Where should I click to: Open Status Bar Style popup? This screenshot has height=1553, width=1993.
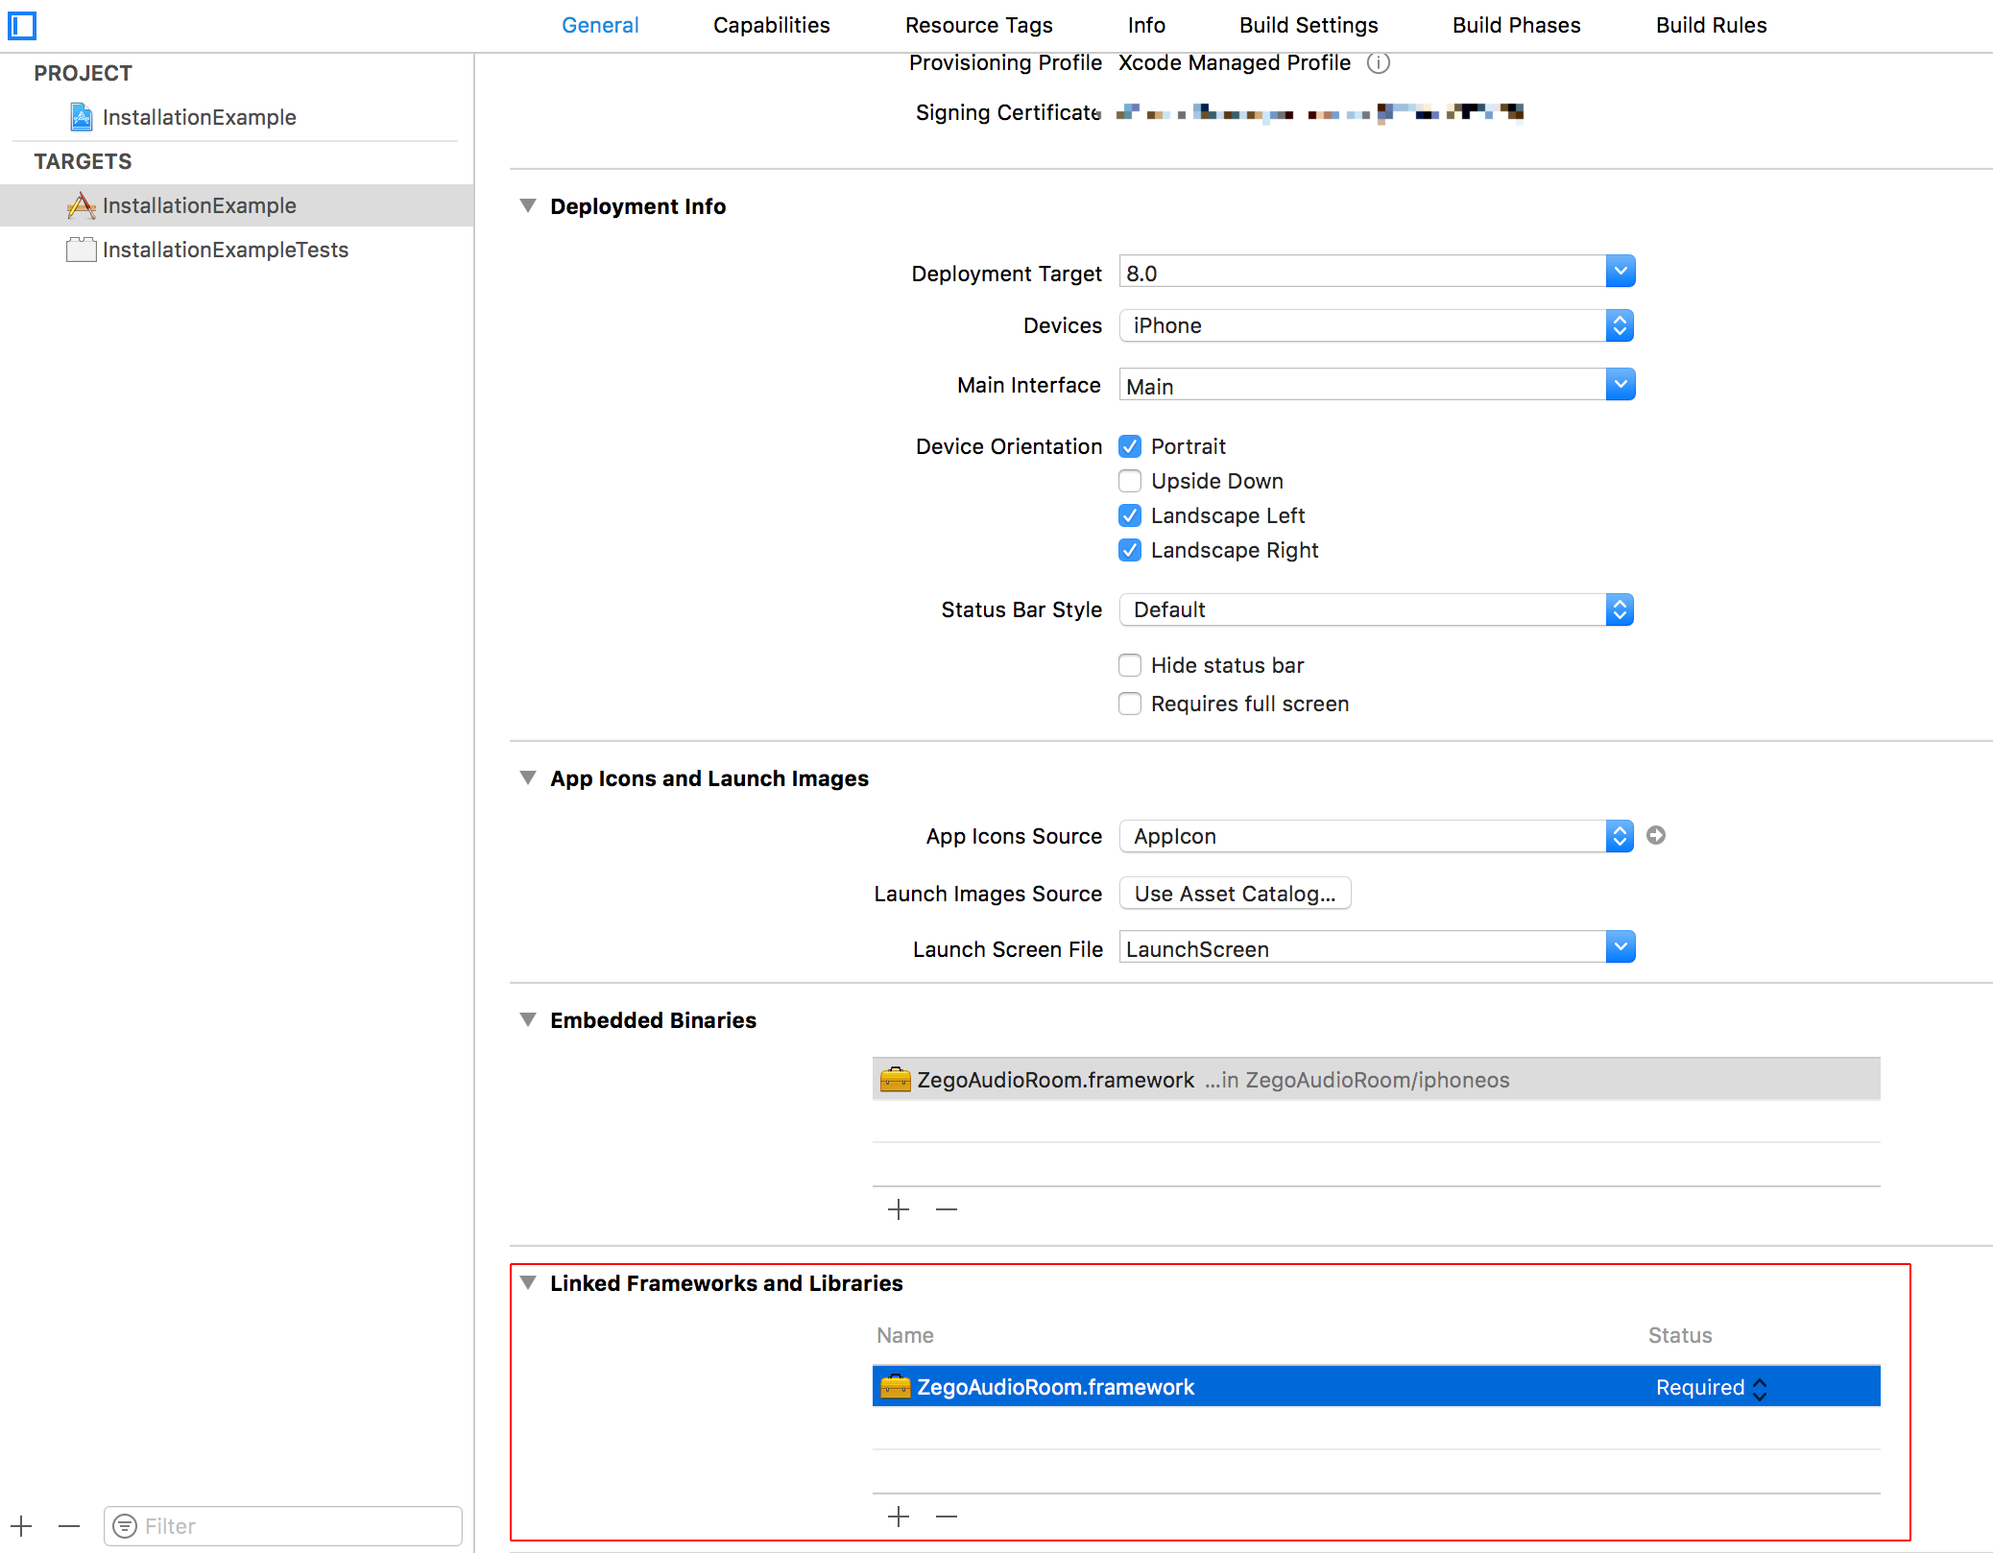[x=1377, y=609]
